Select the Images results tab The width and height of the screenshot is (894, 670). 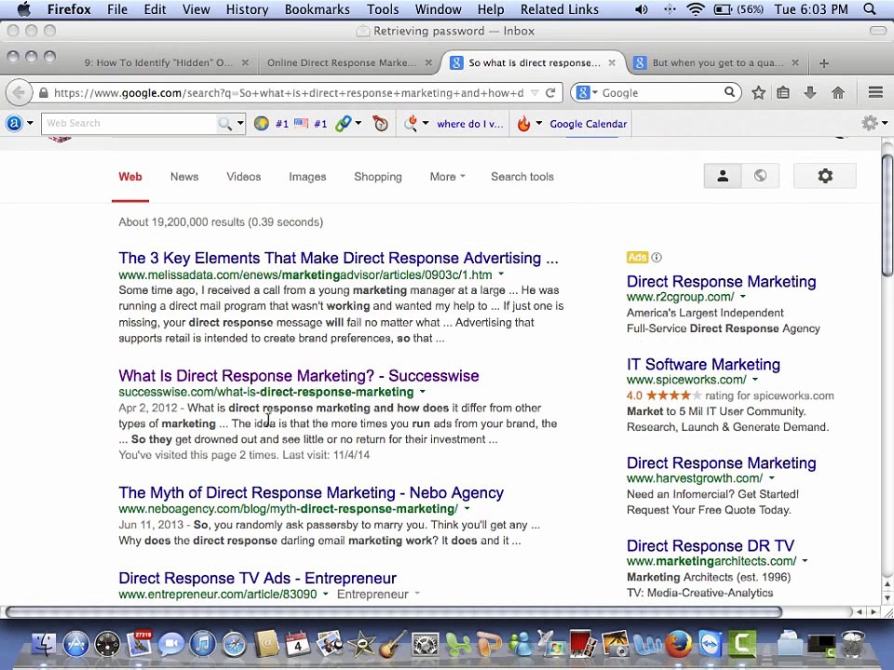point(307,177)
